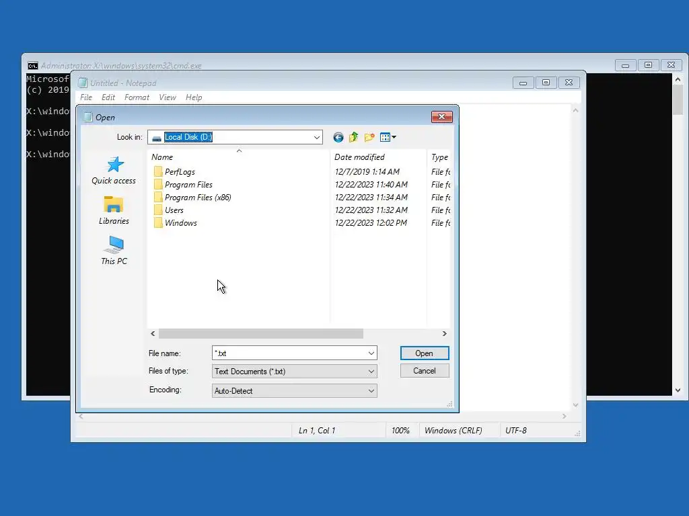This screenshot has width=689, height=516.
Task: Open Notepad's Format menu
Action: coord(137,97)
